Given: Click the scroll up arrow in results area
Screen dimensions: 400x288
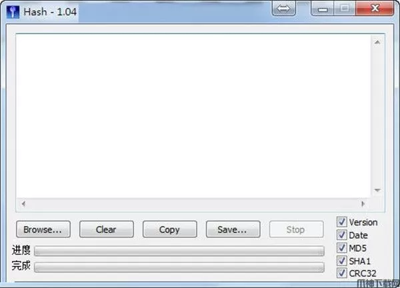Looking at the screenshot, I should point(377,43).
